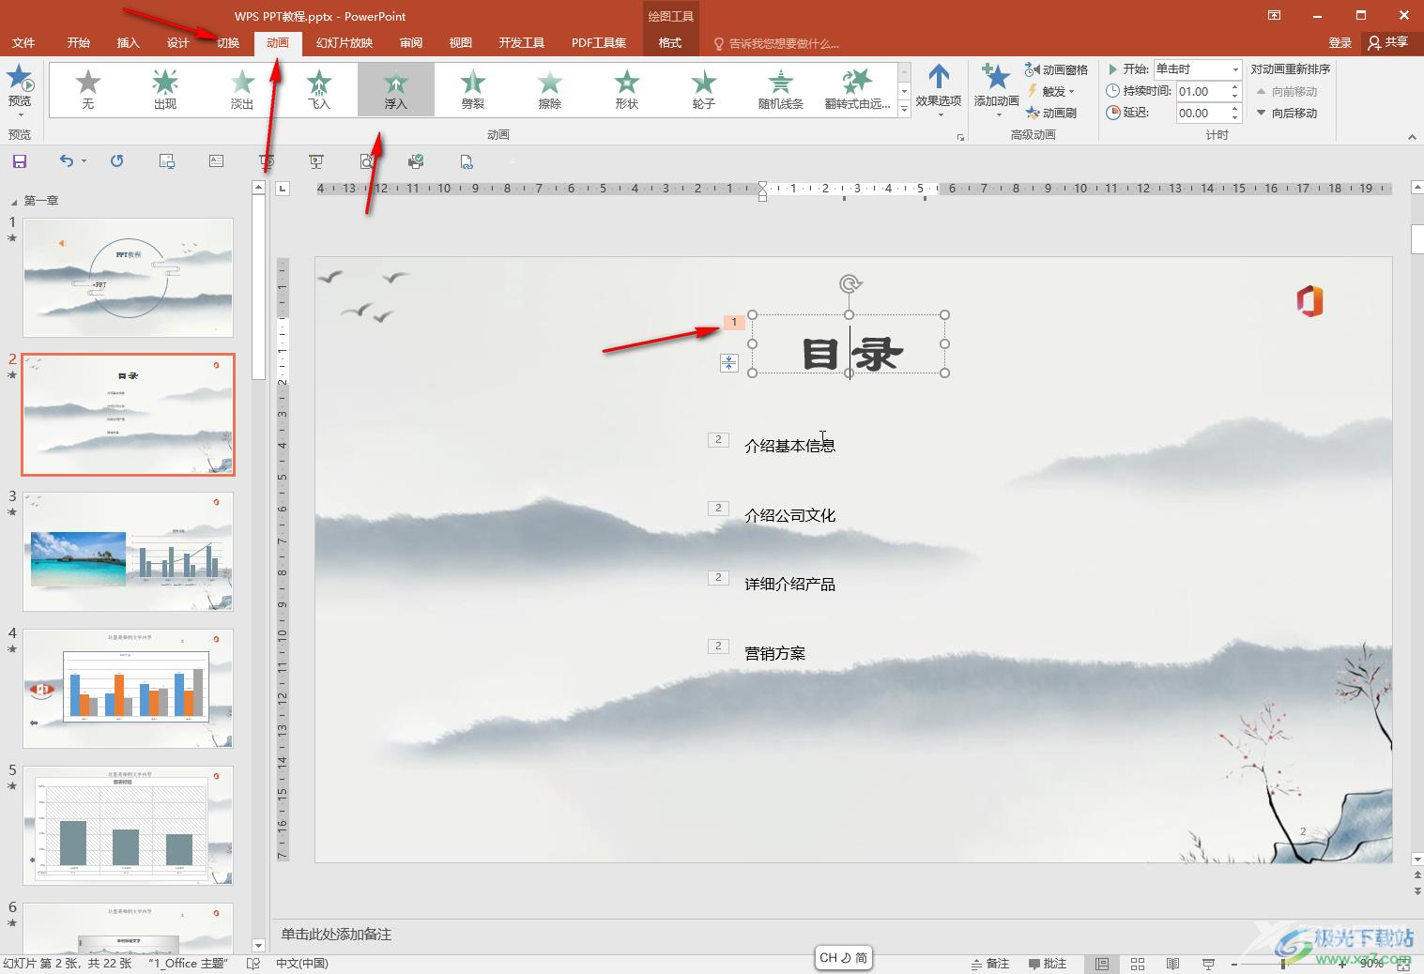This screenshot has width=1424, height=974.
Task: Click the autofit options icon beside title
Action: [728, 363]
